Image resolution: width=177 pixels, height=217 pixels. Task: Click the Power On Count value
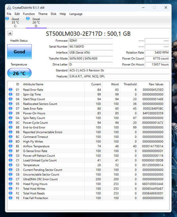coord(157,59)
